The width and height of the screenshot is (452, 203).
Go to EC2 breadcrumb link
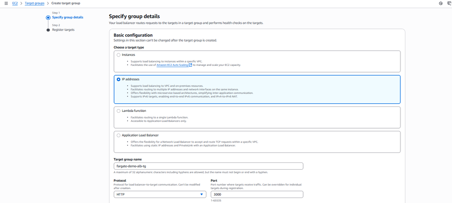15,3
